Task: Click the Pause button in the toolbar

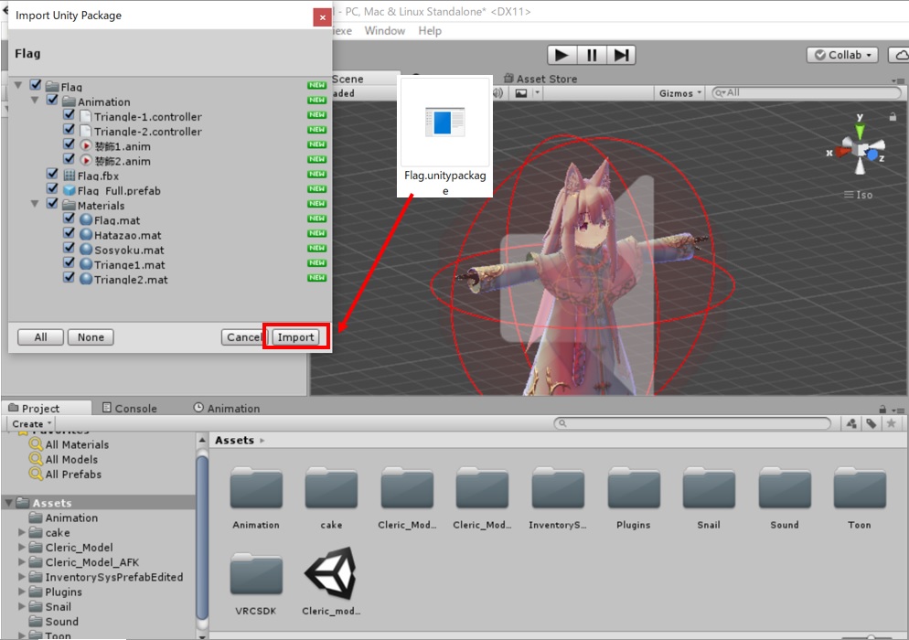Action: point(592,55)
